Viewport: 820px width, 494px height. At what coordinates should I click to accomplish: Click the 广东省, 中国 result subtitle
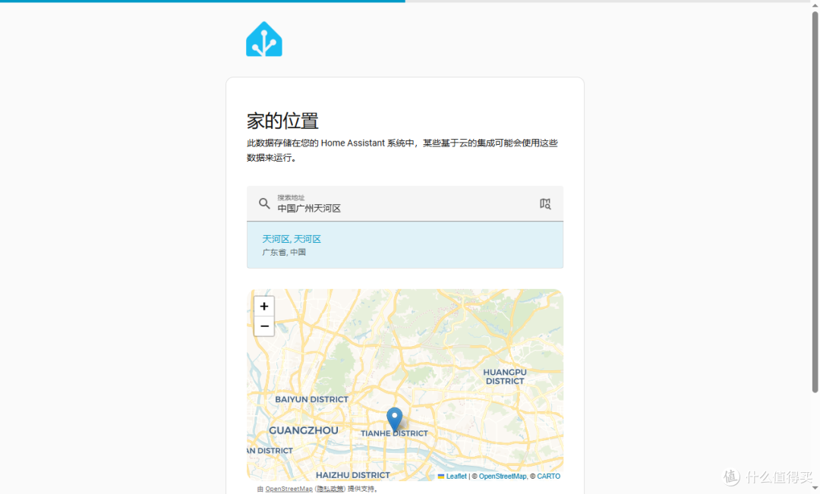[284, 252]
